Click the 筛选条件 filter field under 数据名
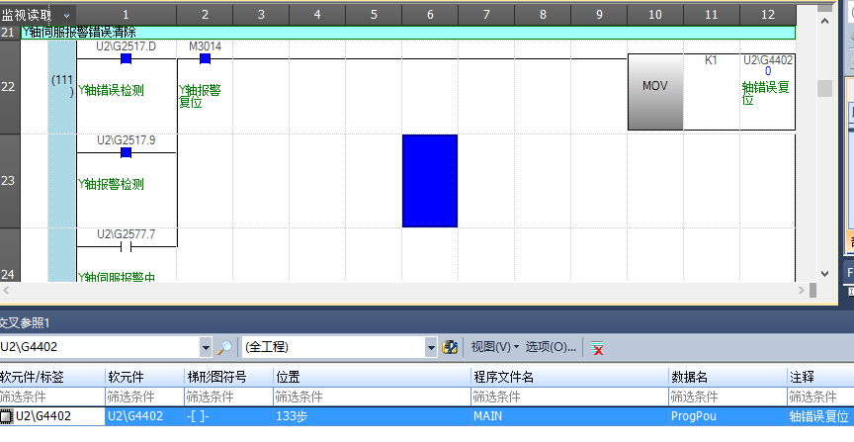The width and height of the screenshot is (854, 442). point(726,397)
